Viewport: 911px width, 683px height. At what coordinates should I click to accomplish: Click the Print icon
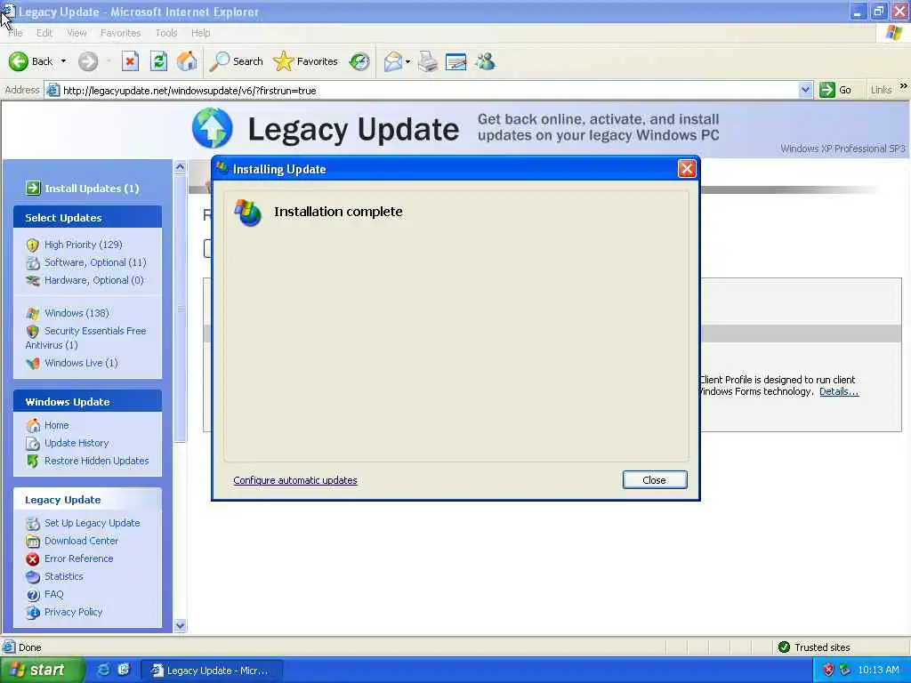(x=428, y=61)
